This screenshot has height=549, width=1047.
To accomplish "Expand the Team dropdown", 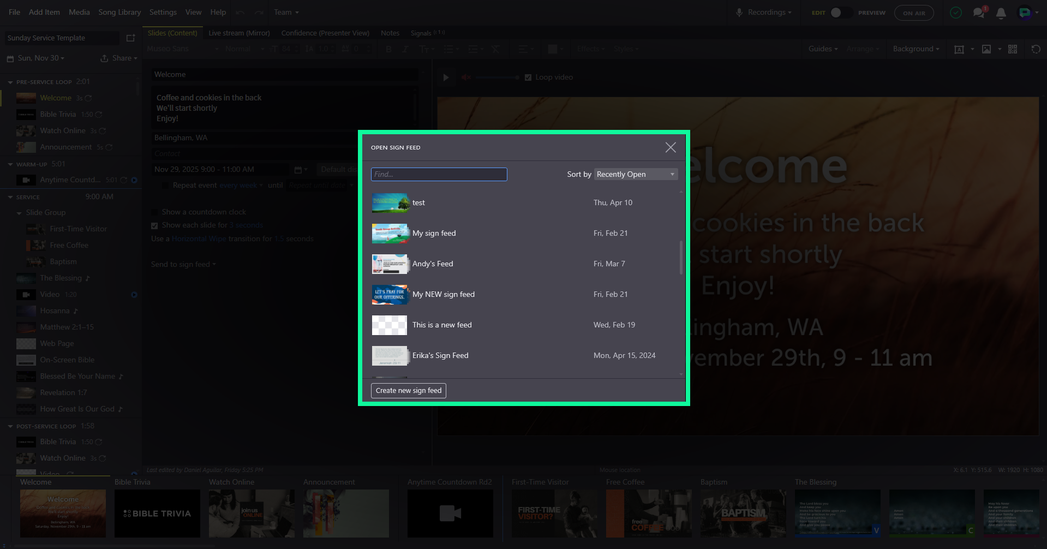I will (x=286, y=12).
